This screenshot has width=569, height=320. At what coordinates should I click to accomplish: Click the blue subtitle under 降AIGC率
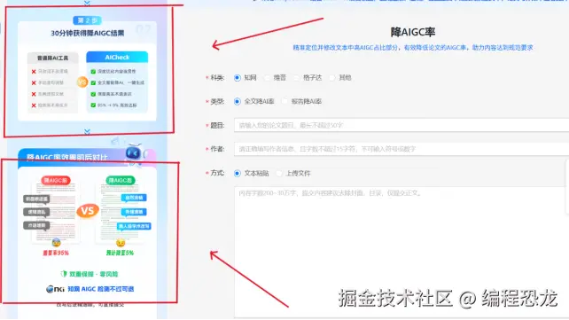coord(413,48)
